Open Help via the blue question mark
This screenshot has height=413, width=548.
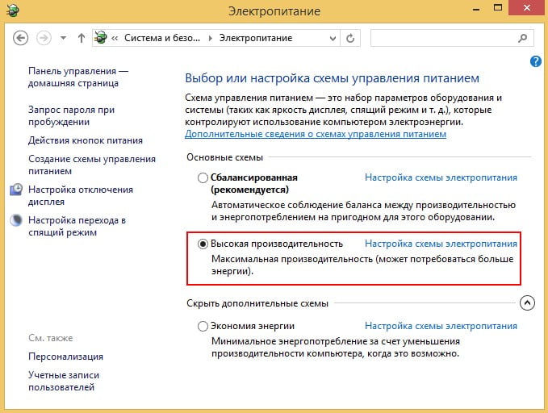[x=535, y=61]
